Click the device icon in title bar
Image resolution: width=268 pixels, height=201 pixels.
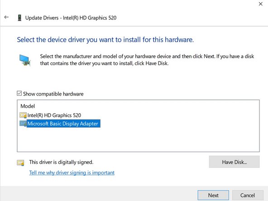point(19,18)
